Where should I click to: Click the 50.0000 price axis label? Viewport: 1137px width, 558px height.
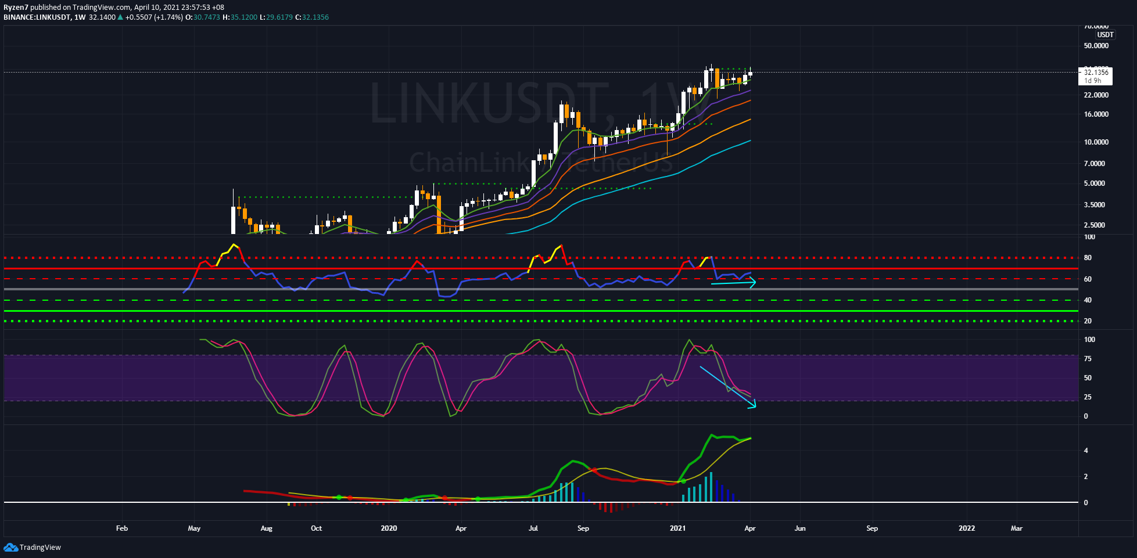coord(1096,46)
